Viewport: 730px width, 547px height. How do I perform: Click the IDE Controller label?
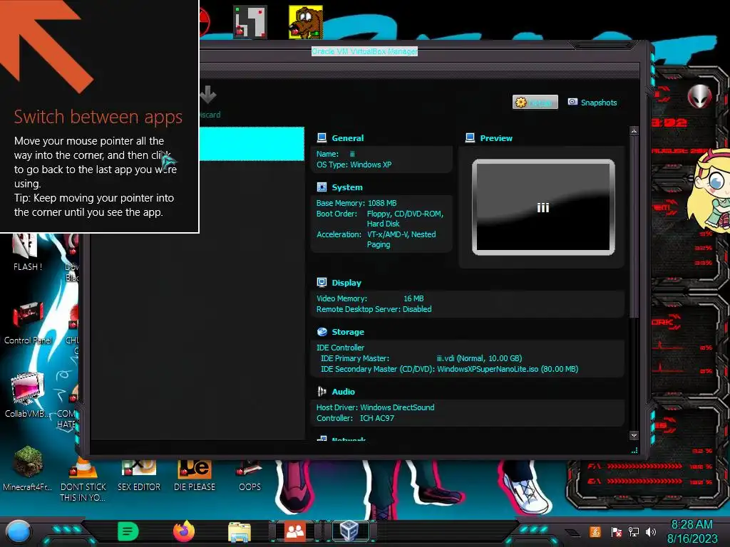[x=340, y=348]
